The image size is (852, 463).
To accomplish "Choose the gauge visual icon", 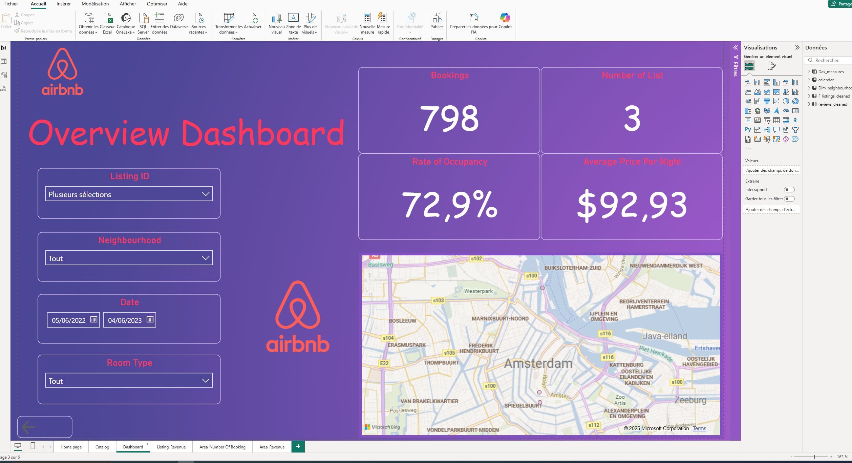I will click(x=786, y=111).
